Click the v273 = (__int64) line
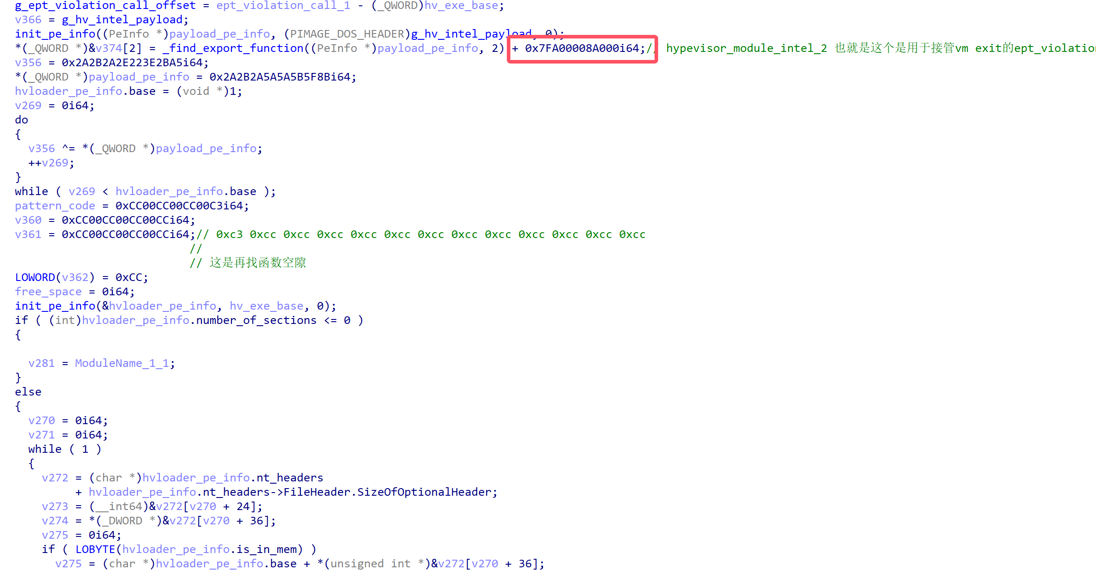 point(152,506)
